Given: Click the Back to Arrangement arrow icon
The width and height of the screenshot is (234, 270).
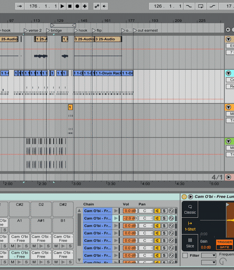Looking at the screenshot, I should tap(104, 6).
